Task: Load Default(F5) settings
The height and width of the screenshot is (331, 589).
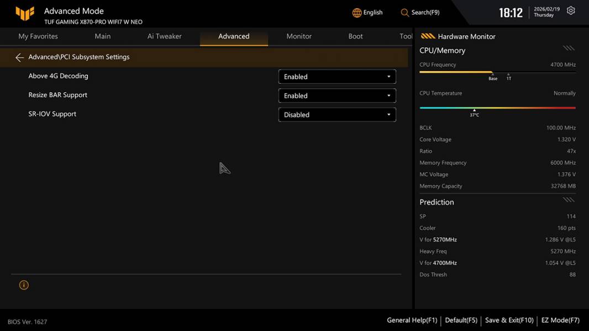Action: point(461,320)
